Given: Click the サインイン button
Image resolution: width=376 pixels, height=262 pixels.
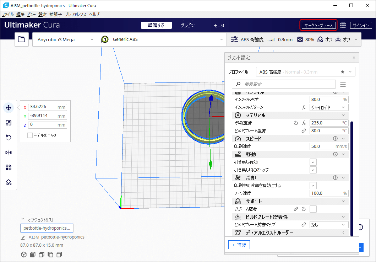Looking at the screenshot, I should coord(361,25).
